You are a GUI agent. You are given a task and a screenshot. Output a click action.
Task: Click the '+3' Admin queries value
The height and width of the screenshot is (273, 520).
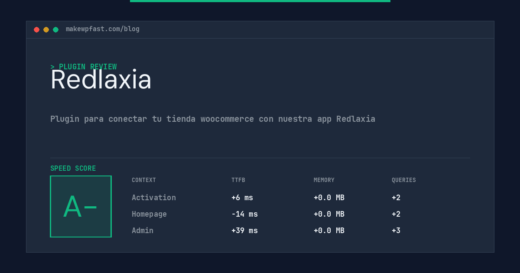(x=396, y=231)
